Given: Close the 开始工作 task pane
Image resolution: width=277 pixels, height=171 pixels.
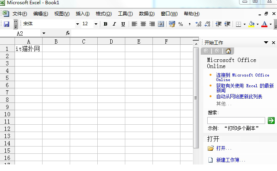Looking at the screenshot, I should point(274,42).
